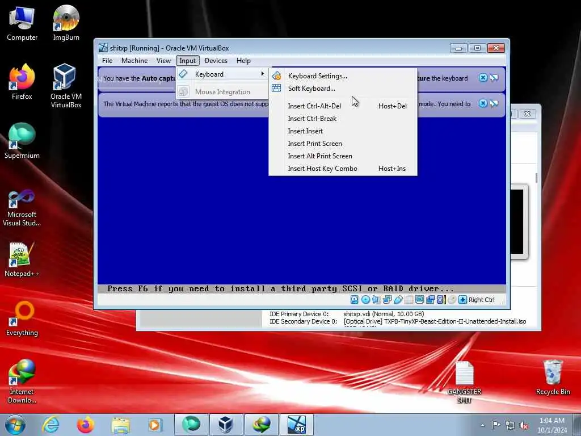Click recording status icon in VirtualBox status bar
Image resolution: width=581 pixels, height=436 pixels.
(430, 300)
